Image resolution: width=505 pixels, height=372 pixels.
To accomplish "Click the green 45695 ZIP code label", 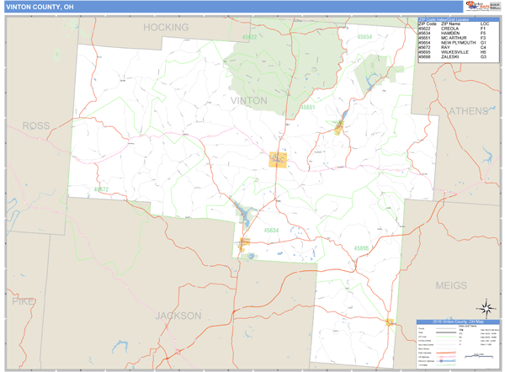I will tap(361, 247).
